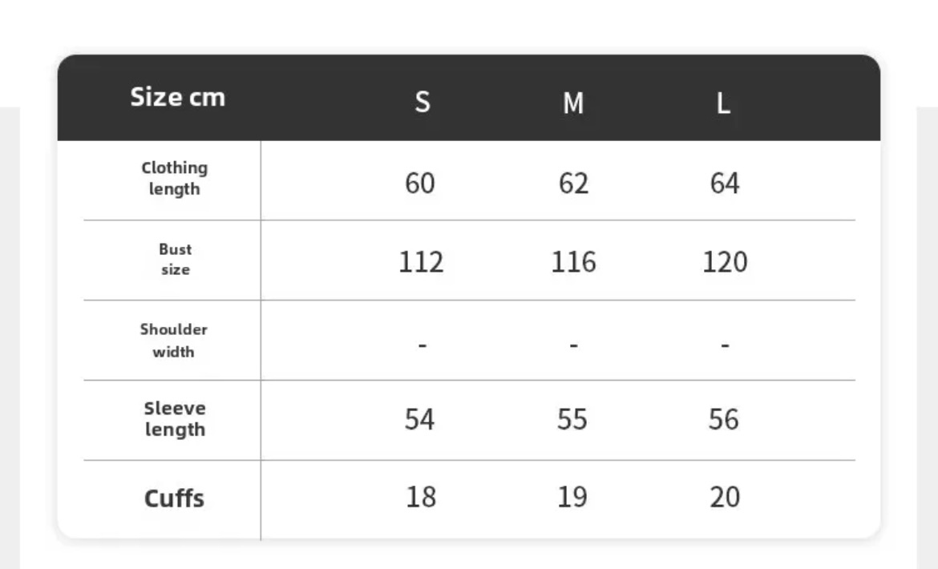Click cuffs value 20

tap(724, 498)
